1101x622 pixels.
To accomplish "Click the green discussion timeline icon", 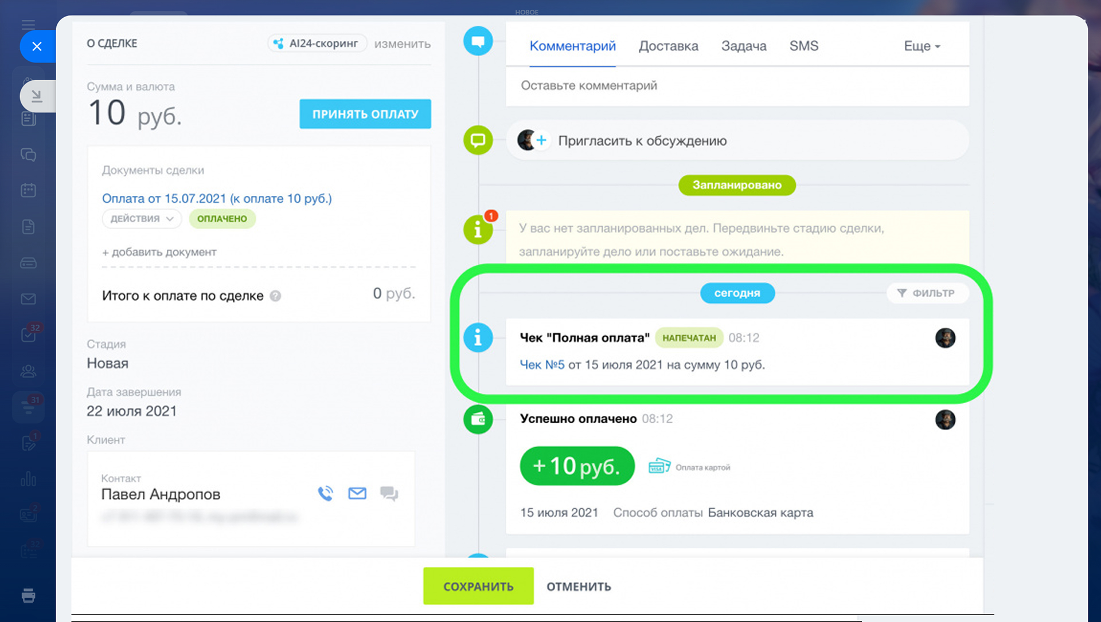I will click(x=478, y=140).
